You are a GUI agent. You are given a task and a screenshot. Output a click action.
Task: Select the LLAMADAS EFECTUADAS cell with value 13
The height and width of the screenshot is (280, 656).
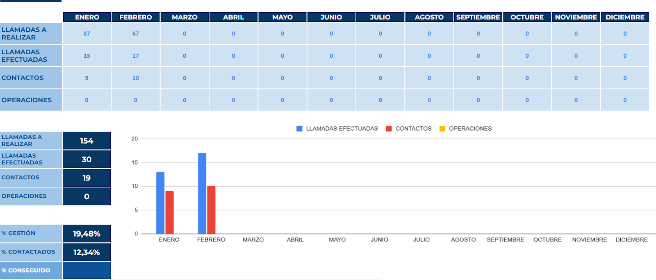coord(87,56)
